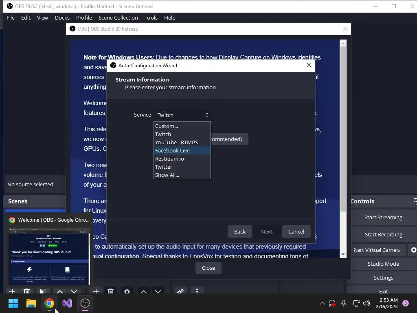Open the notification count badge
The width and height of the screenshot is (417, 313).
[406, 303]
